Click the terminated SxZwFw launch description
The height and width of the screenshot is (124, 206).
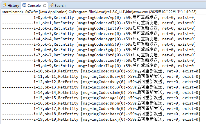pos(99,12)
